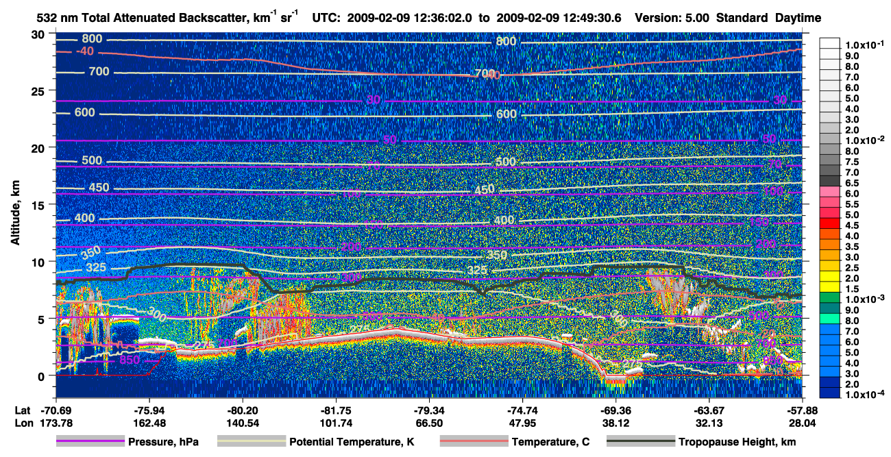Click the colorbar label 1.0x10-1

point(865,45)
